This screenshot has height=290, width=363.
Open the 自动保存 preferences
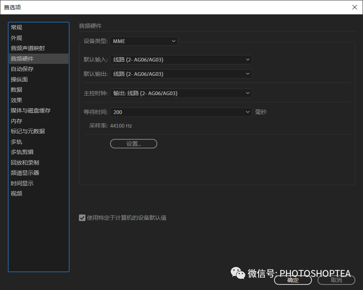[22, 69]
